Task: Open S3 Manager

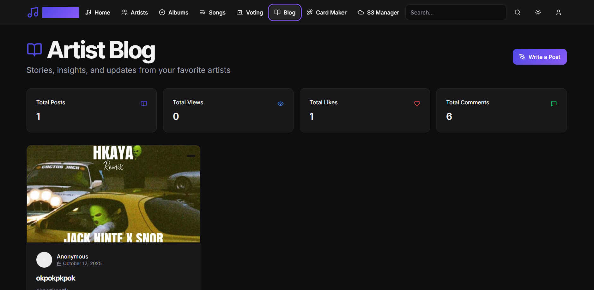Action: coord(379,12)
